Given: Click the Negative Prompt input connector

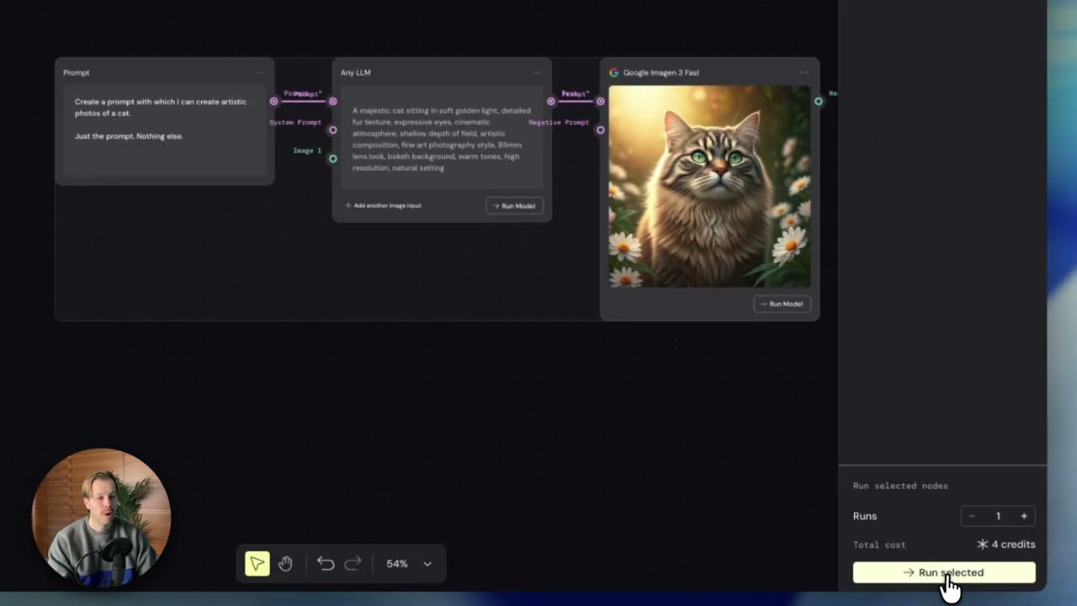Looking at the screenshot, I should (x=600, y=130).
